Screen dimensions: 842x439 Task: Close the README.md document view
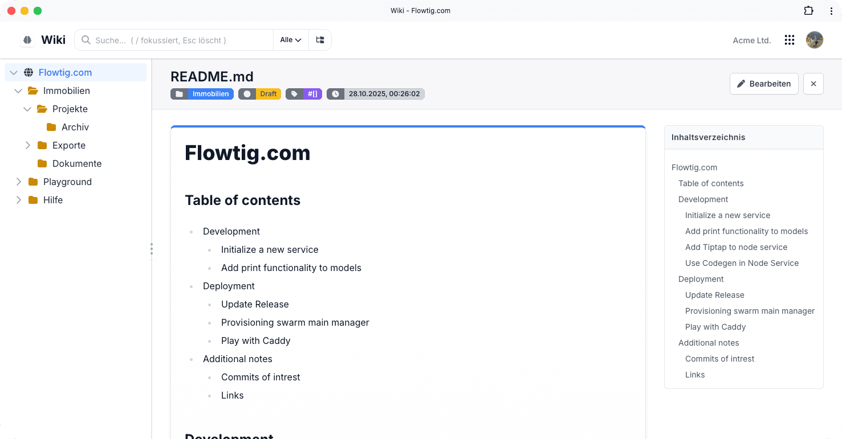(813, 84)
